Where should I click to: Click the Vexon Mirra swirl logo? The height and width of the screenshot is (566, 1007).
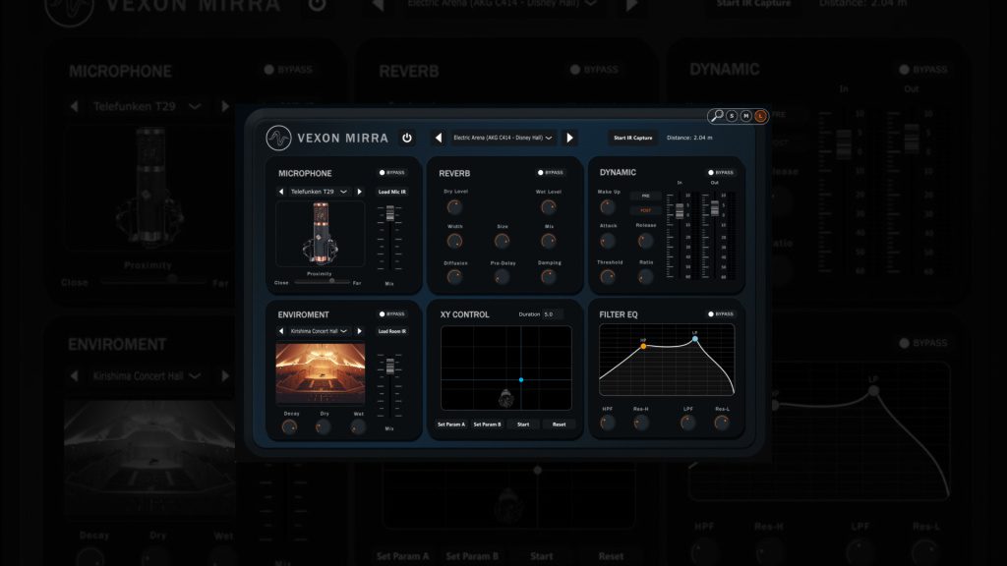277,138
